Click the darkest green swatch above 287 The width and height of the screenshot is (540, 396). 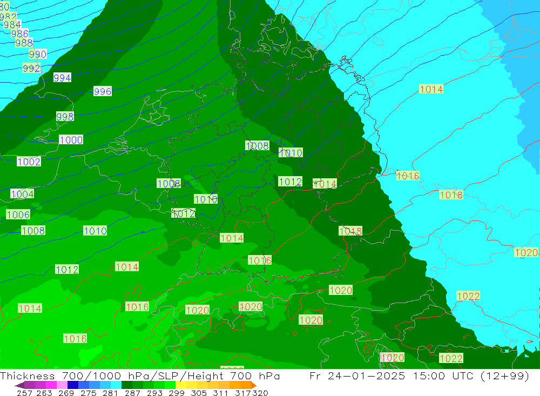127,385
